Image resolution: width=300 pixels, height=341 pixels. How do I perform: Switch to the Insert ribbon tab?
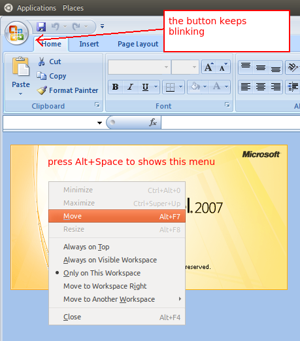coord(89,44)
